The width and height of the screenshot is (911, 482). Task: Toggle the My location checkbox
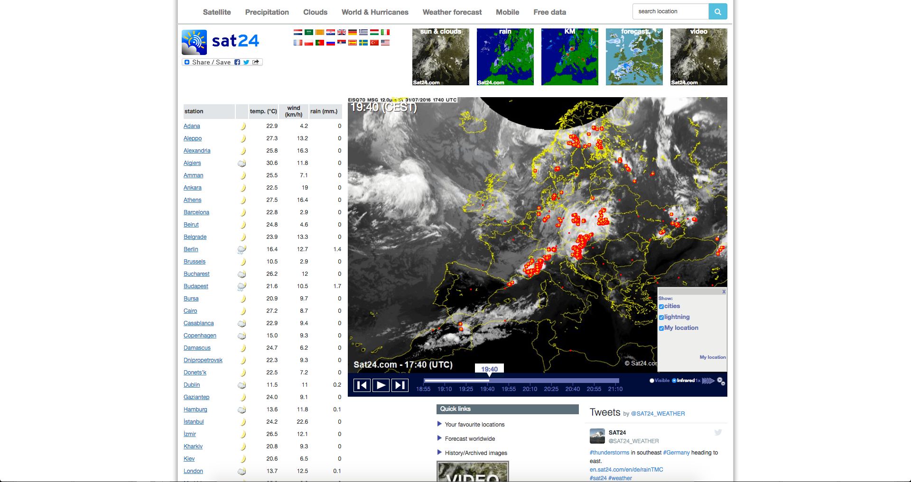click(661, 328)
